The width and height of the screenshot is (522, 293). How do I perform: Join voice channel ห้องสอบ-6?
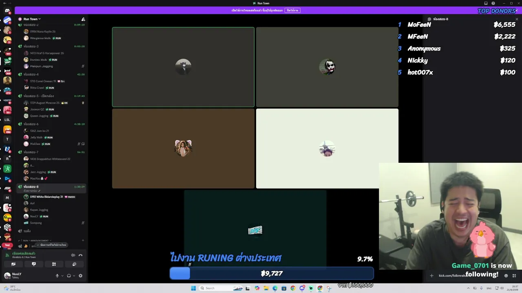point(51,124)
